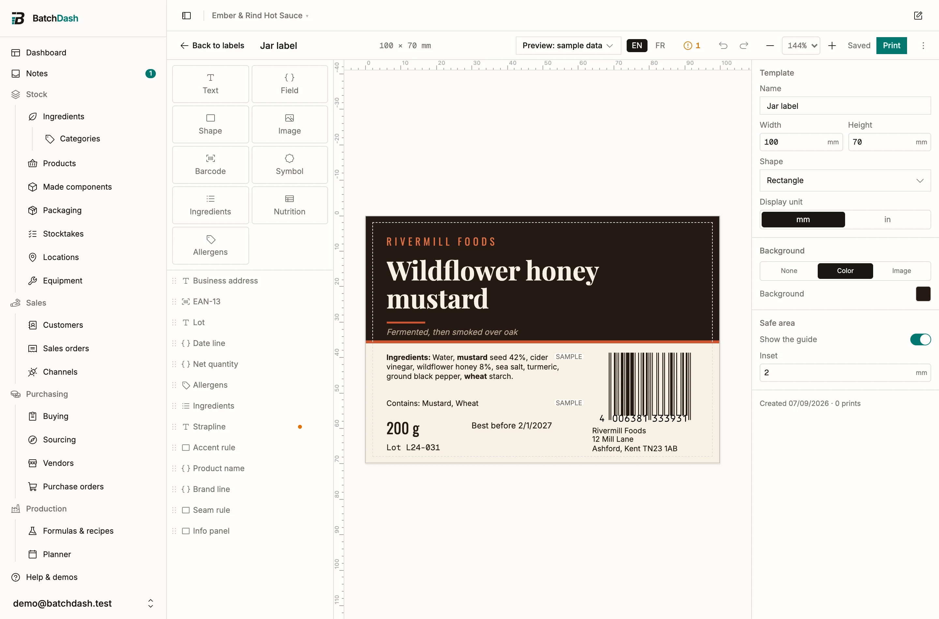Toggle the Show the guide switch
Image resolution: width=939 pixels, height=619 pixels.
(920, 339)
